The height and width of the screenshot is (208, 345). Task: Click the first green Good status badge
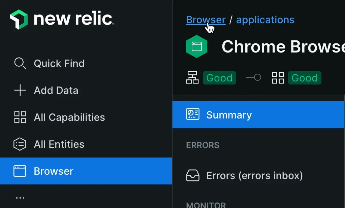click(x=219, y=78)
